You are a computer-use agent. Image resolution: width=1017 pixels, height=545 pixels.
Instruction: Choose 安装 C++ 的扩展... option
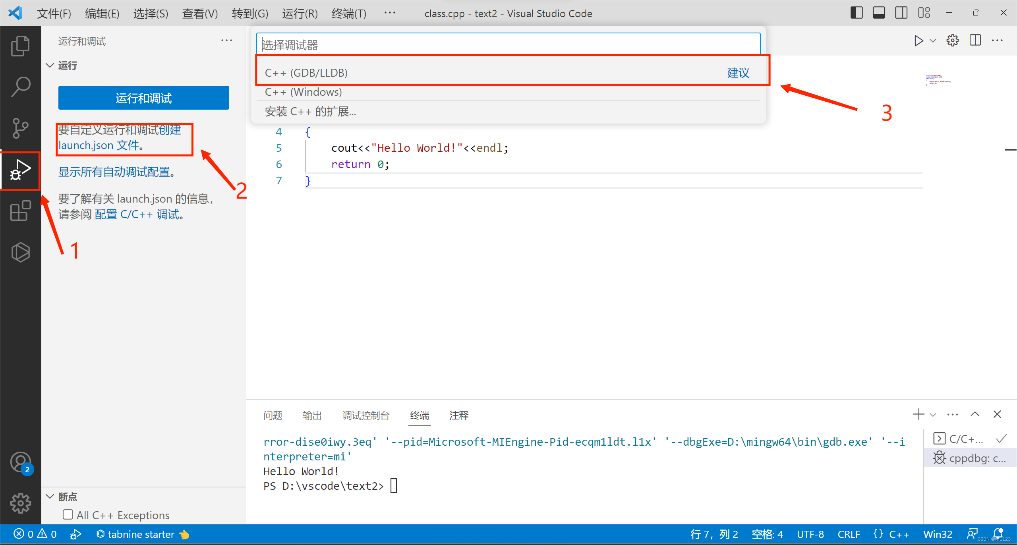(508, 112)
